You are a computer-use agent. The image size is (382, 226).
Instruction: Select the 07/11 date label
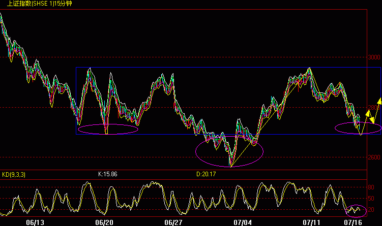click(x=312, y=222)
